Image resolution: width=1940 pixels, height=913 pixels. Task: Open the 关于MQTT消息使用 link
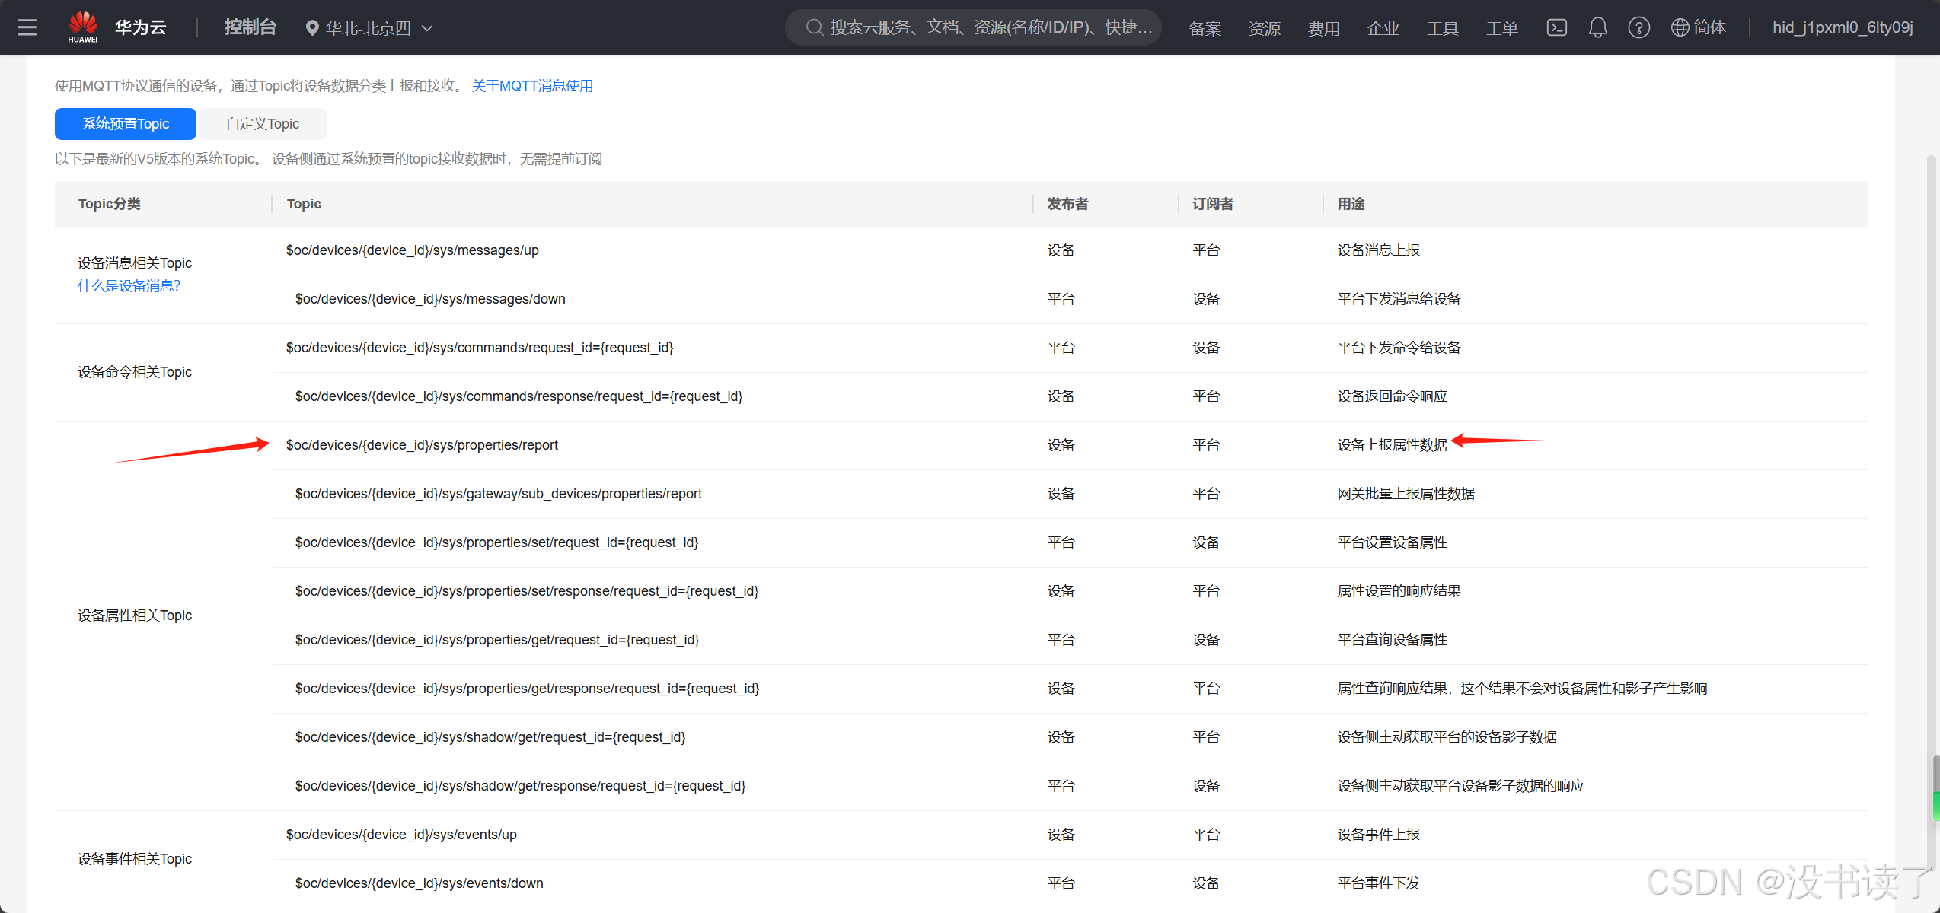coord(531,86)
